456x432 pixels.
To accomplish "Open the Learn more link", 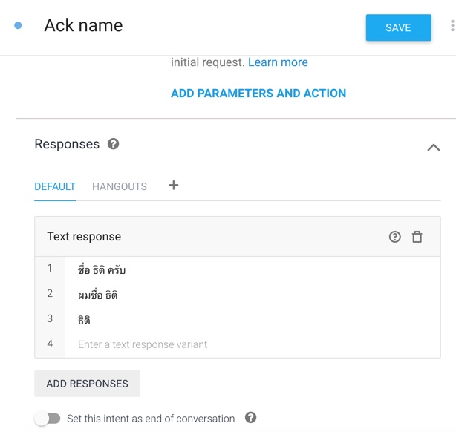I will pos(278,62).
